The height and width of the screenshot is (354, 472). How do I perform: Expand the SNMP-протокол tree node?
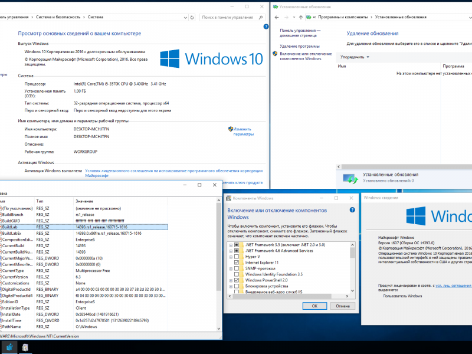231,269
